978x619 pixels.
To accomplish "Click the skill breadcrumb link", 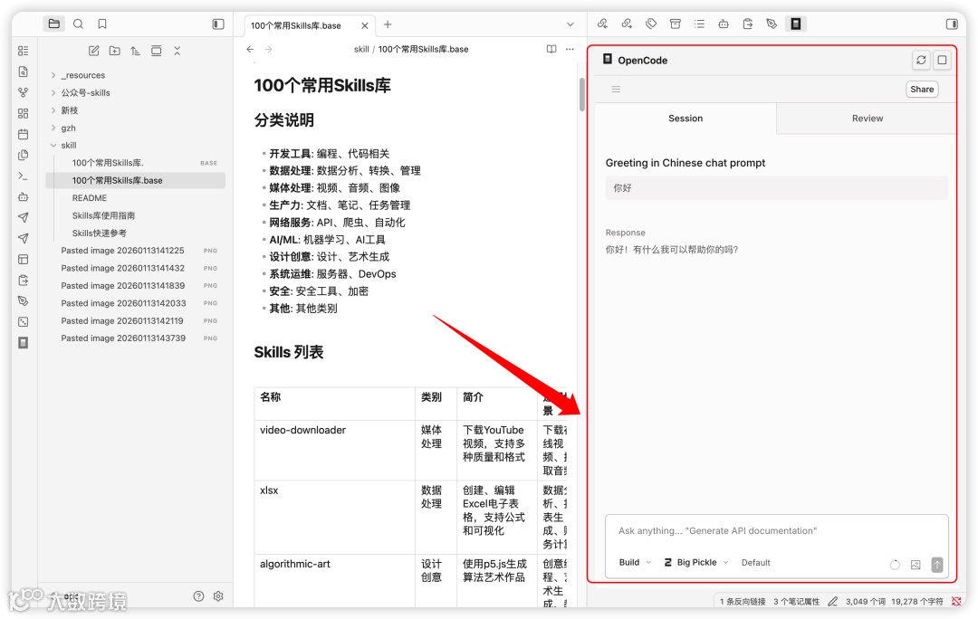I will coord(361,49).
